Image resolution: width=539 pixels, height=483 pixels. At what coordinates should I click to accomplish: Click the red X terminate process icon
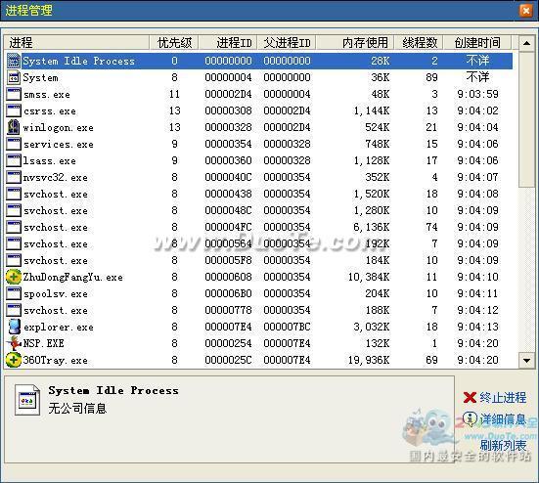[x=470, y=398]
